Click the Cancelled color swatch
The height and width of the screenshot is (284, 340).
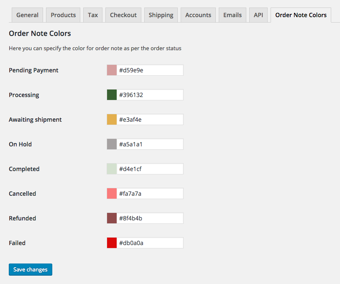[112, 194]
